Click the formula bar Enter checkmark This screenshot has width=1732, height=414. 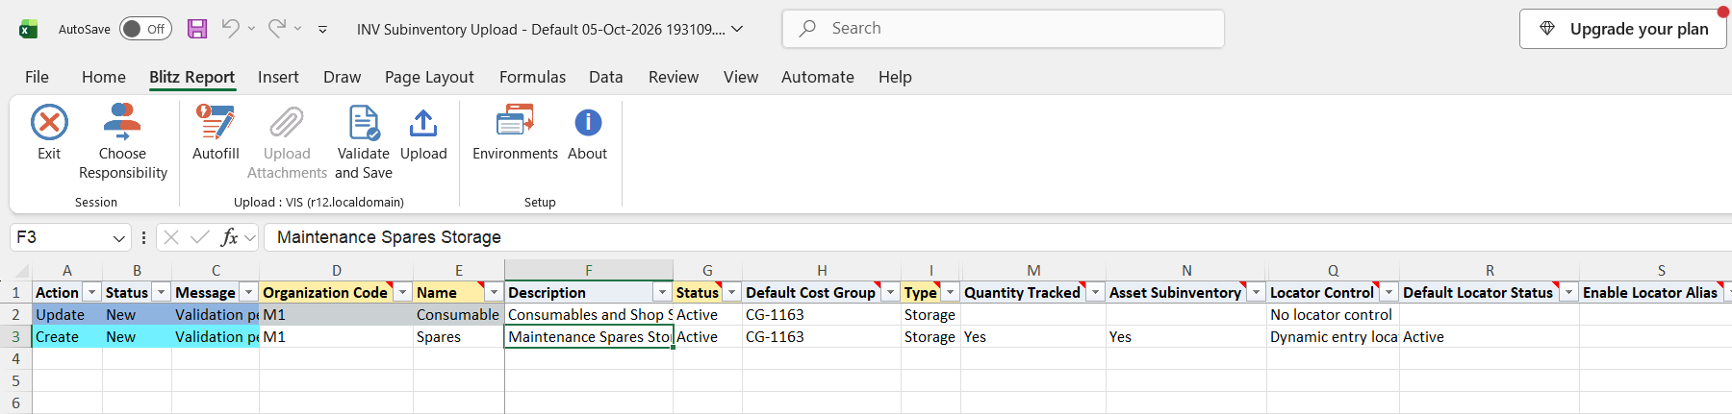point(200,237)
